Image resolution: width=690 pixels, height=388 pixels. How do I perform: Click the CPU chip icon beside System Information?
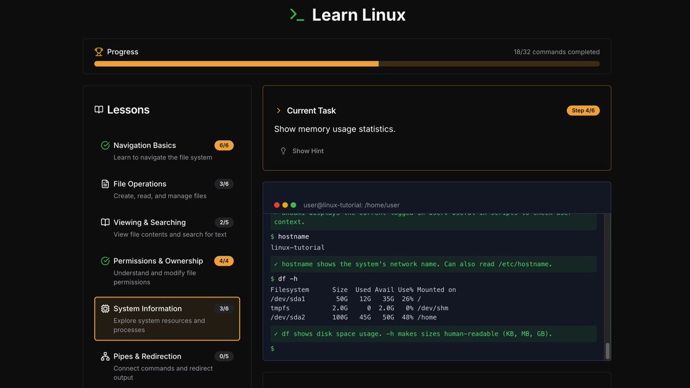pyautogui.click(x=105, y=309)
